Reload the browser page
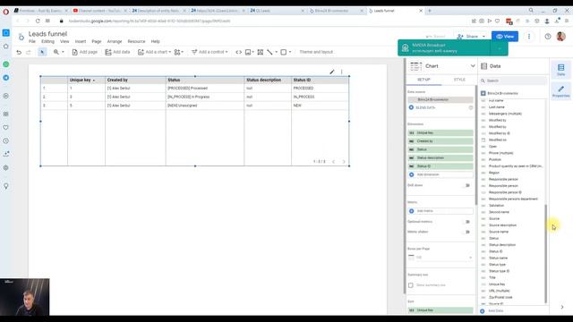 [x=38, y=21]
